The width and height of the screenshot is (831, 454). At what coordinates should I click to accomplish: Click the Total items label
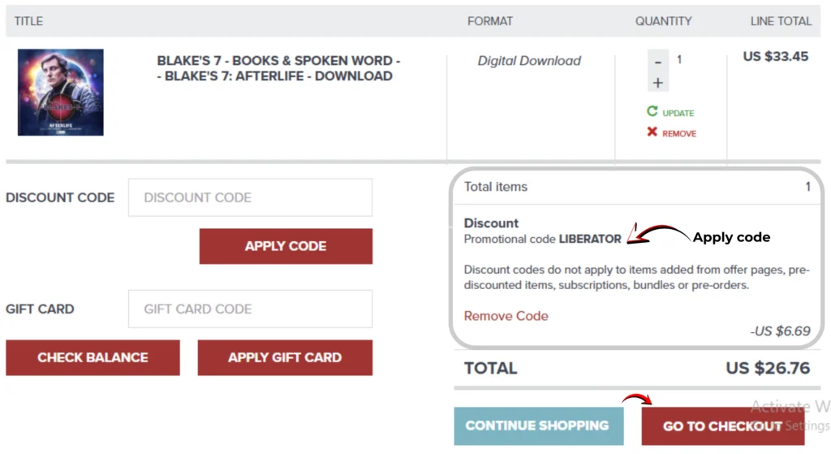tap(496, 187)
